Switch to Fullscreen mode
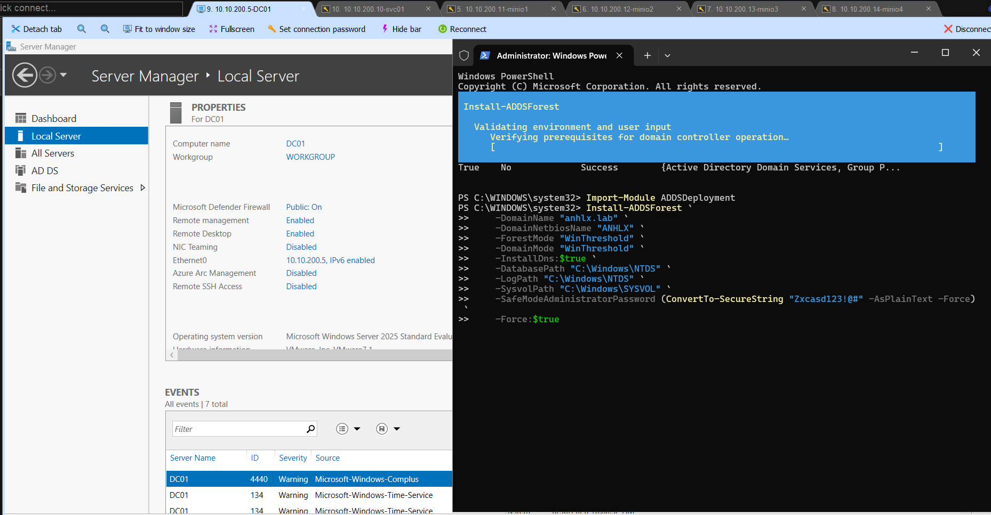Image resolution: width=991 pixels, height=515 pixels. [x=231, y=29]
